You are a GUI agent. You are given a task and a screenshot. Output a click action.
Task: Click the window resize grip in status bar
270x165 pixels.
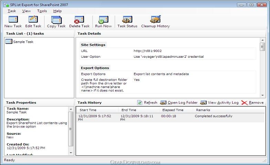[x=264, y=161]
